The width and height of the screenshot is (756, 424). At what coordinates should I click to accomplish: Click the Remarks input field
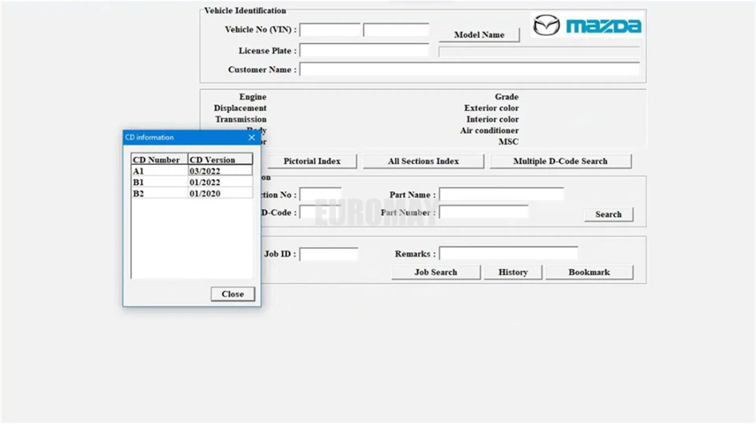[509, 253]
